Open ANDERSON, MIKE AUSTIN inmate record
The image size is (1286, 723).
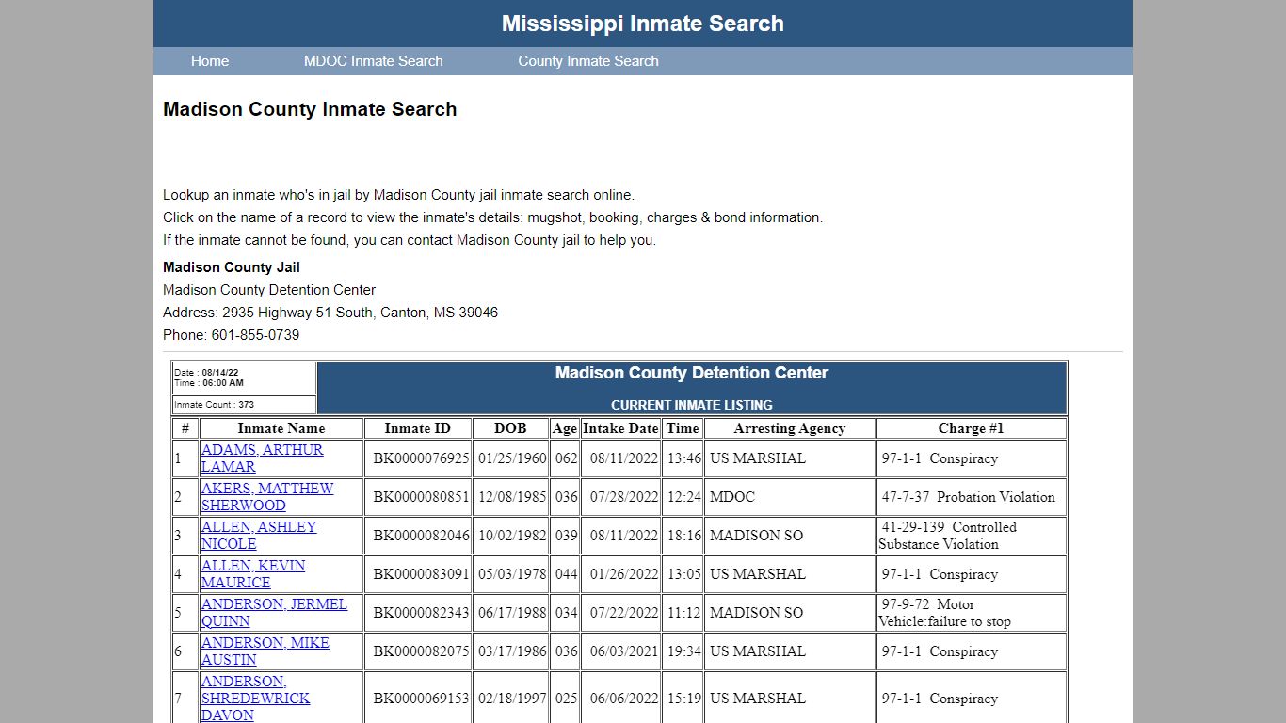265,651
